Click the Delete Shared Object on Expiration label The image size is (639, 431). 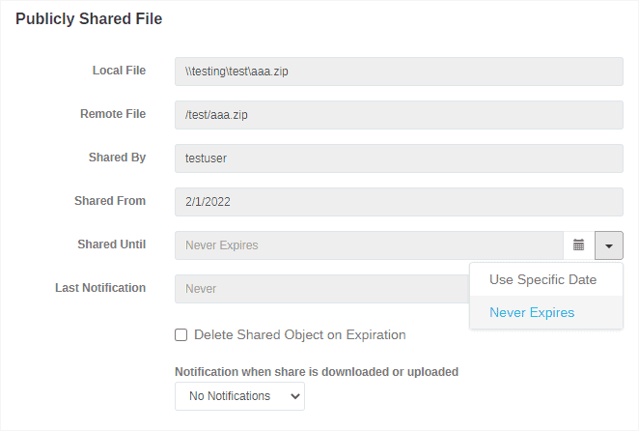click(x=299, y=335)
